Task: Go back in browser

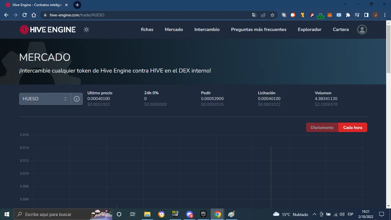Action: coord(6,15)
